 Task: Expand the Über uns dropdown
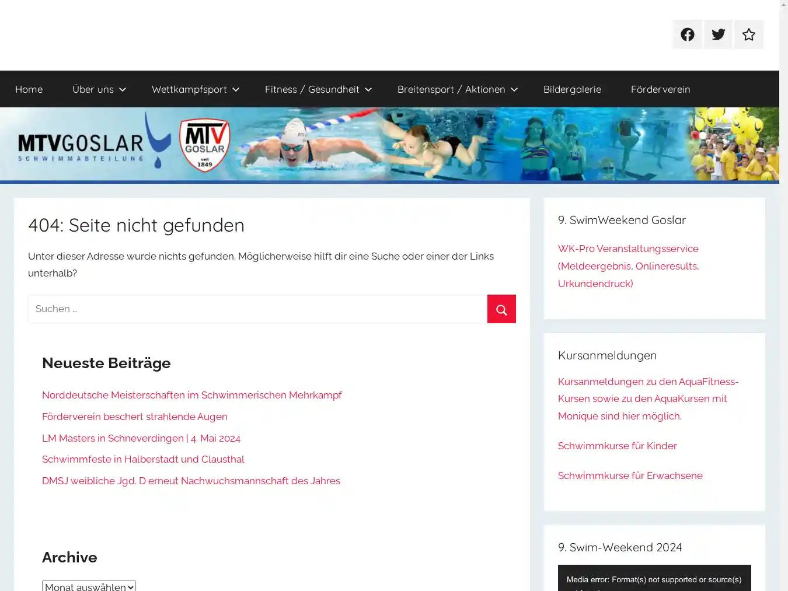click(x=98, y=89)
